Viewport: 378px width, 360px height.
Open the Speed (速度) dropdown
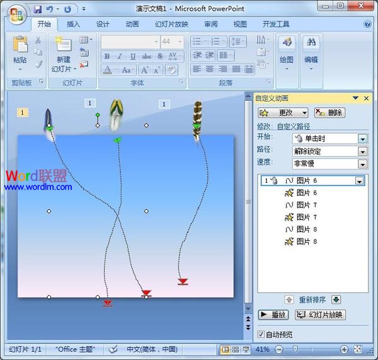[x=362, y=164]
